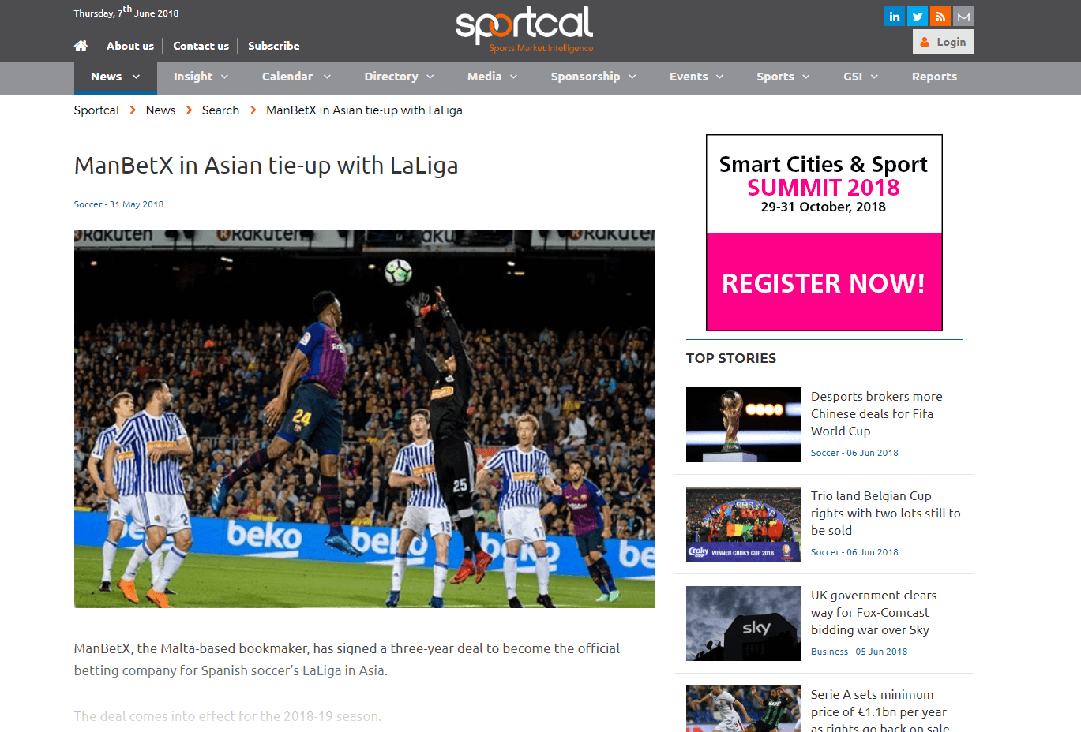Click the email envelope icon
This screenshot has height=732, width=1081.
(x=963, y=16)
